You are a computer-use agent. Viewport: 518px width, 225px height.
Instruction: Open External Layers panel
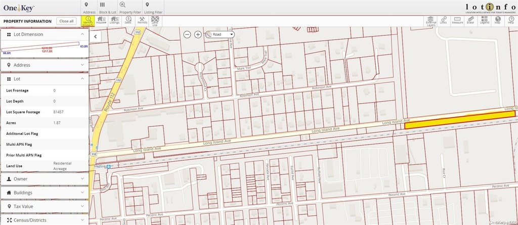coord(430,21)
